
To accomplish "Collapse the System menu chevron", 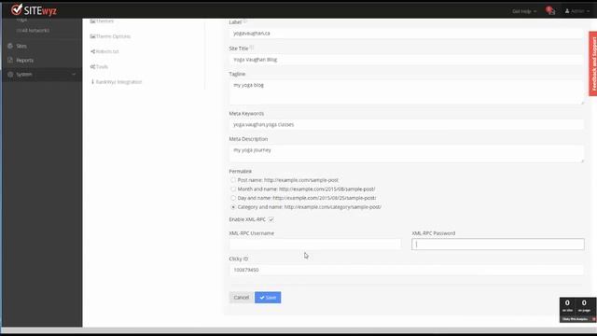I will coord(74,75).
